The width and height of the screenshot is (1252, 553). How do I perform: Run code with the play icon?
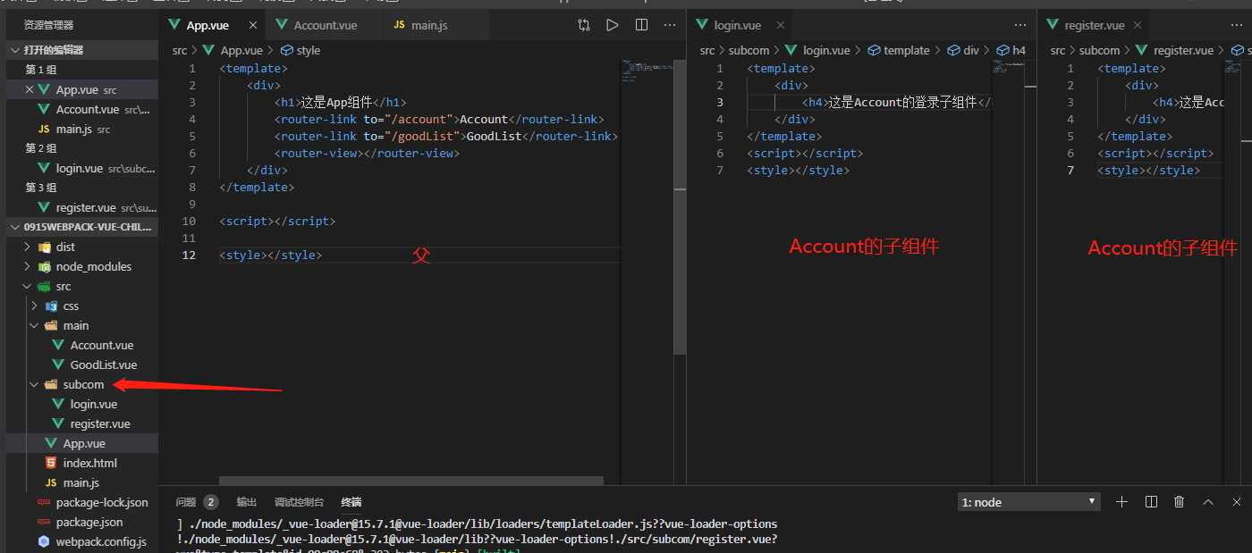[613, 25]
